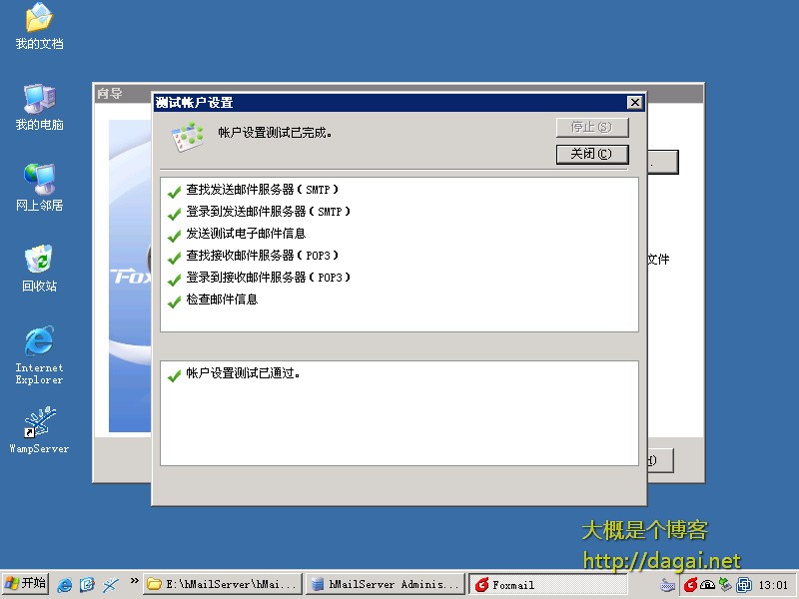Launch Internet Explorer from the desktop
Viewport: 799px width, 599px height.
point(39,342)
